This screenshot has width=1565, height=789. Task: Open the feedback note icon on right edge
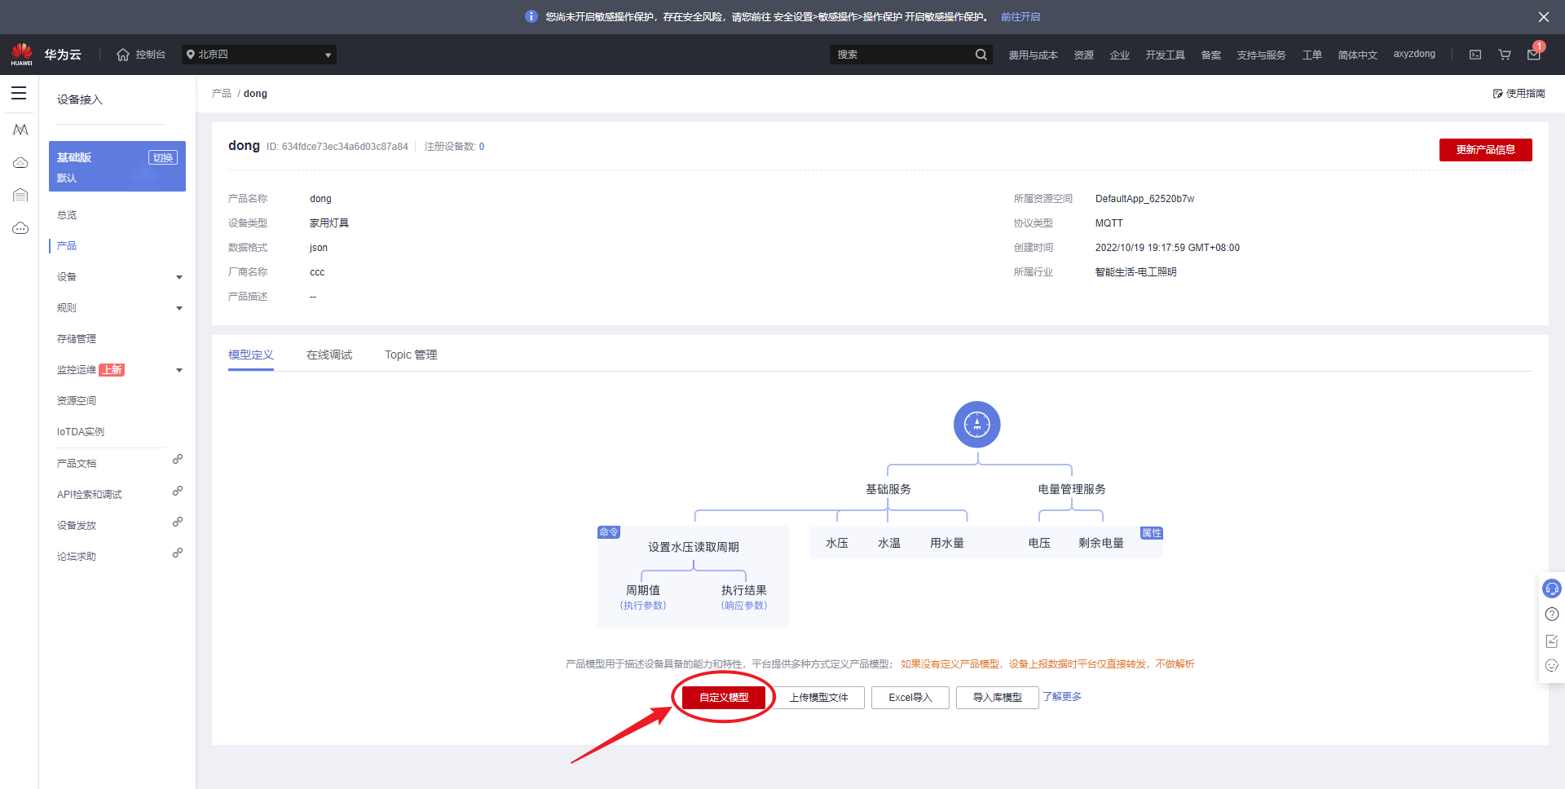pyautogui.click(x=1552, y=641)
